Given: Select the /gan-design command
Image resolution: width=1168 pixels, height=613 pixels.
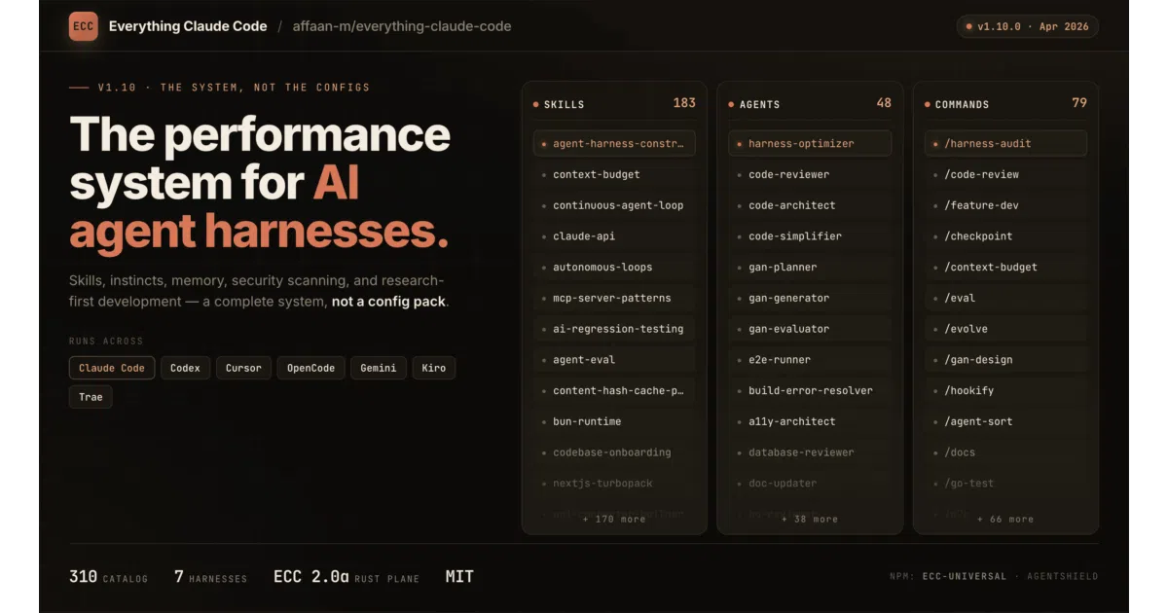Looking at the screenshot, I should pos(1005,360).
